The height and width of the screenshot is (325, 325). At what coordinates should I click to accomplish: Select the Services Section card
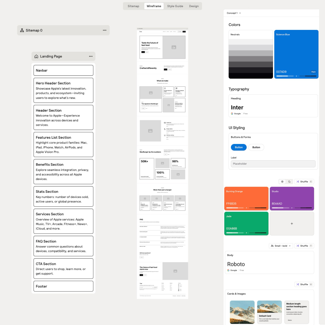click(63, 221)
